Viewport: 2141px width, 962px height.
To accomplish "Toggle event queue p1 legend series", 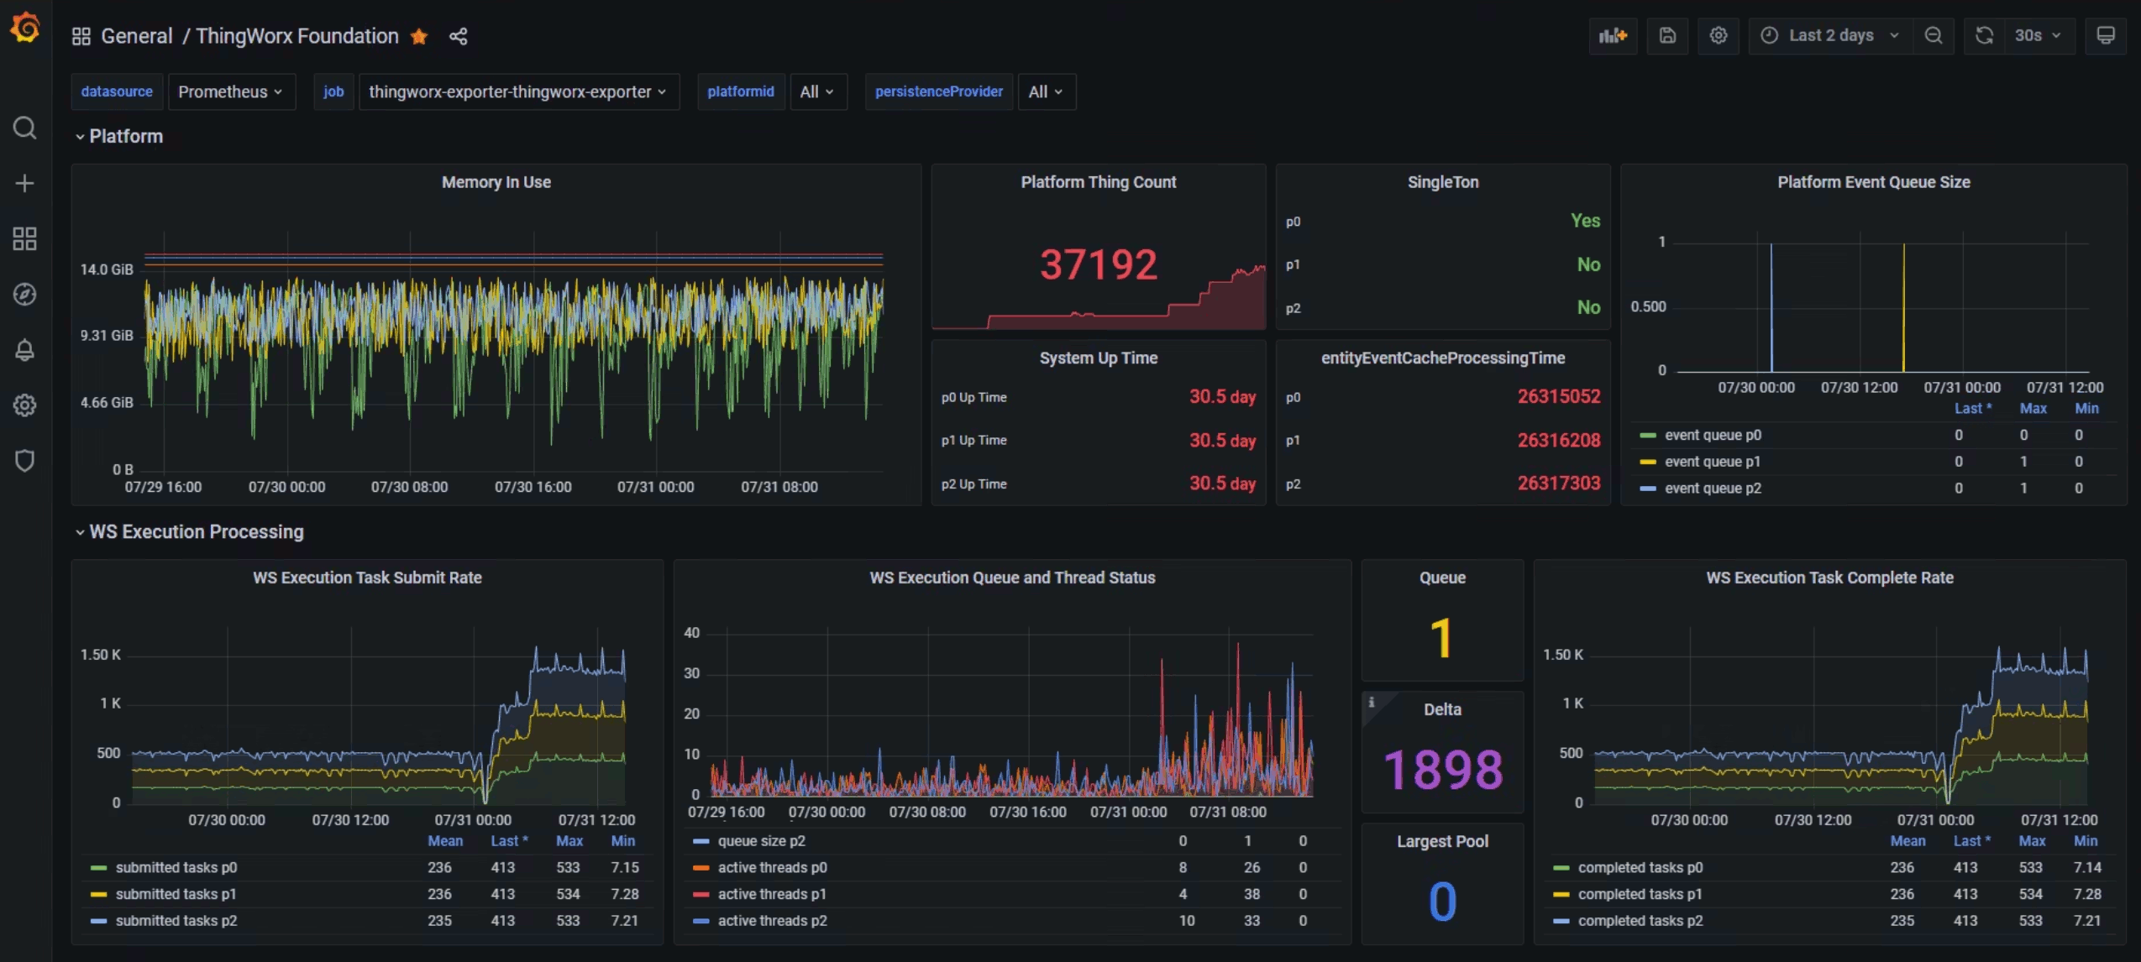I will (1712, 462).
